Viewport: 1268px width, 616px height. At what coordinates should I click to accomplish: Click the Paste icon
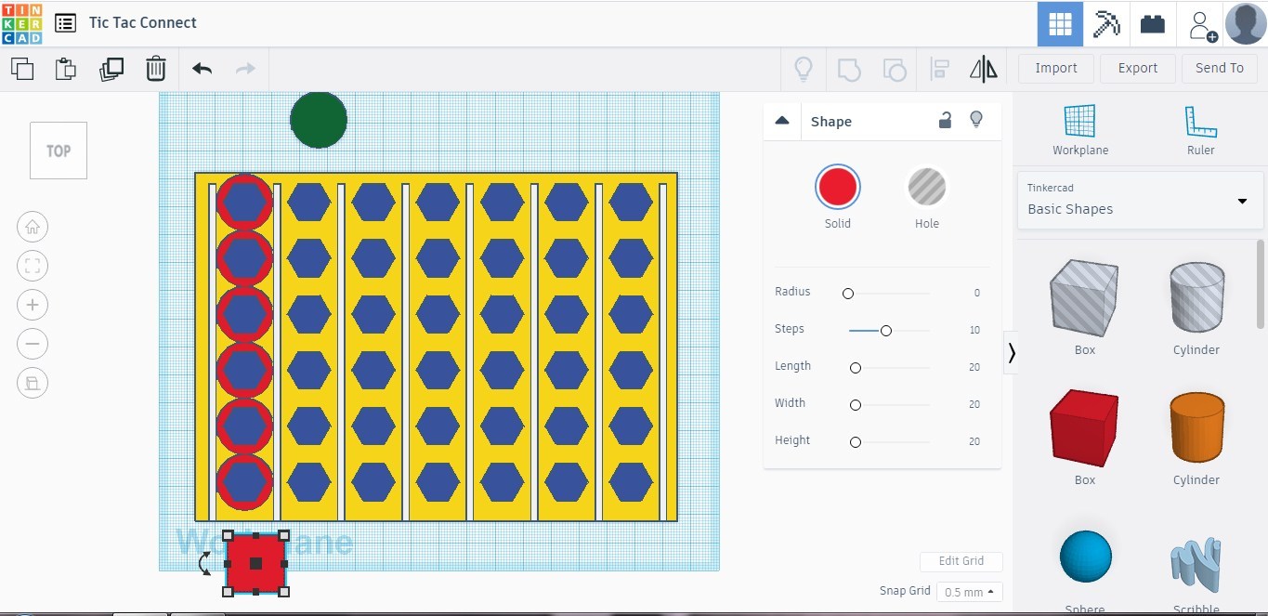coord(65,69)
